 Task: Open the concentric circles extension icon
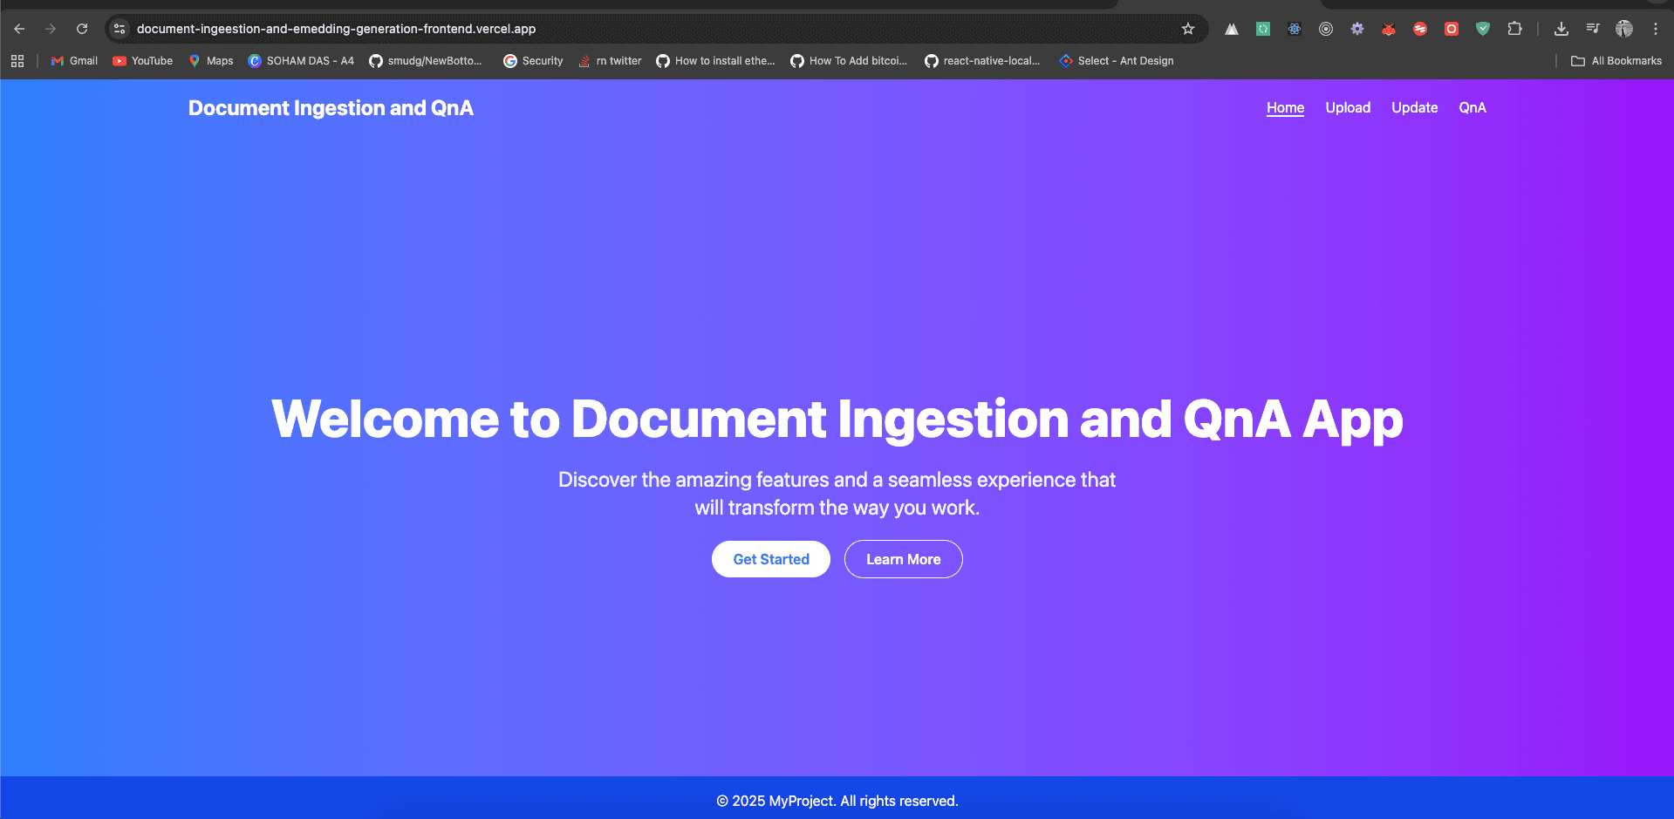pyautogui.click(x=1326, y=29)
